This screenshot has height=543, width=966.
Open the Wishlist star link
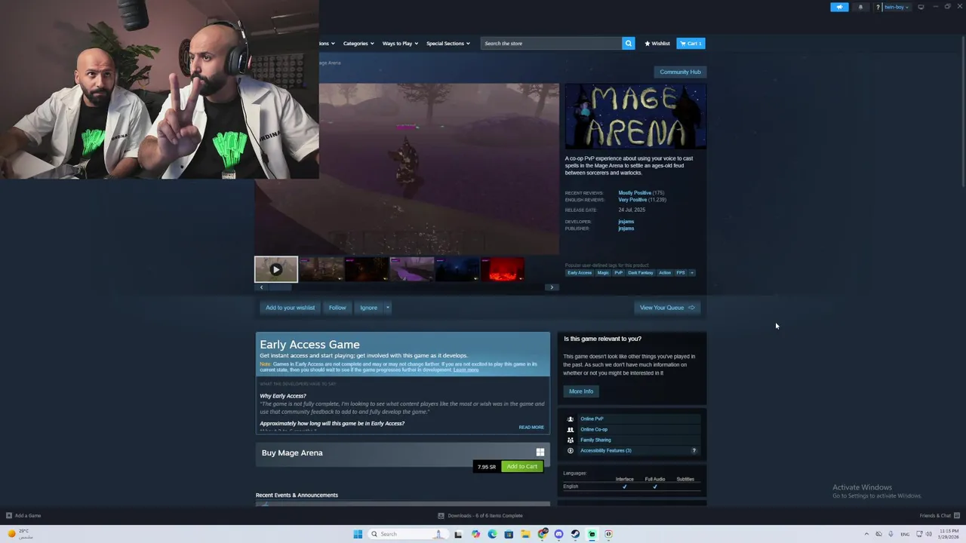657,43
